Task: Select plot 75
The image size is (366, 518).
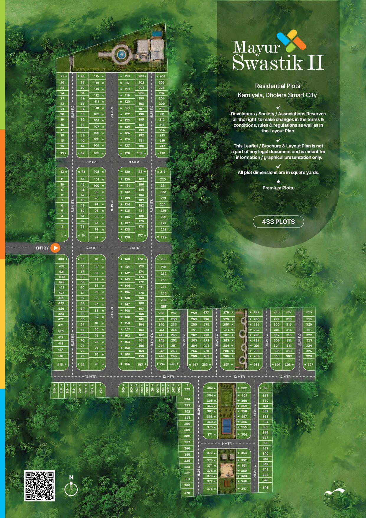Action: [x=98, y=364]
